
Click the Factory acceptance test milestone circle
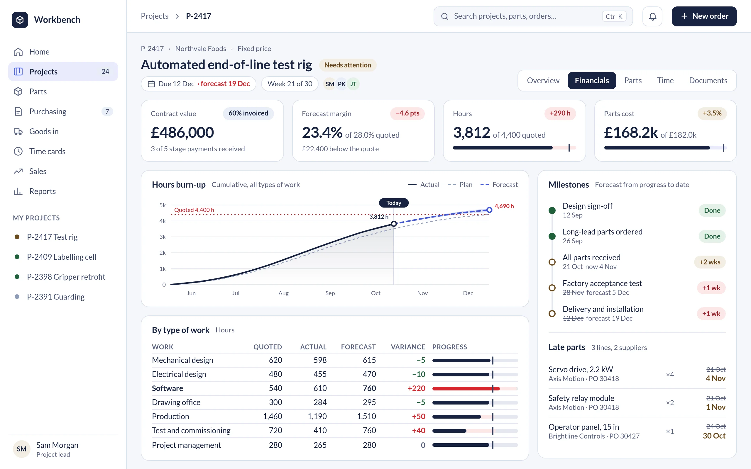[x=552, y=288]
